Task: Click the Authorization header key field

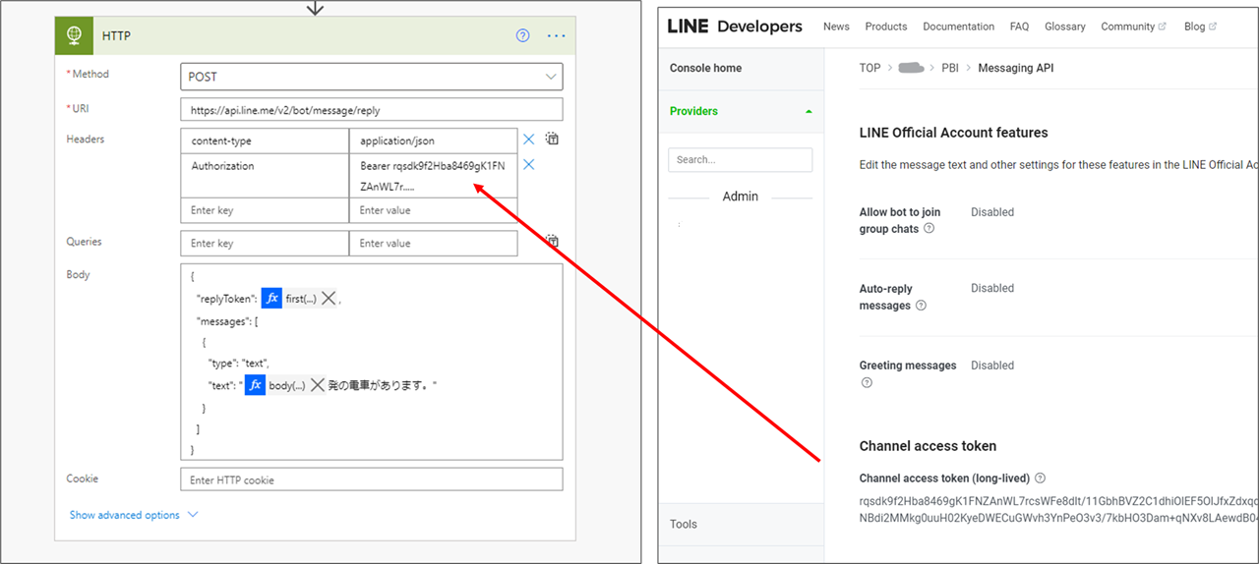Action: [x=265, y=175]
